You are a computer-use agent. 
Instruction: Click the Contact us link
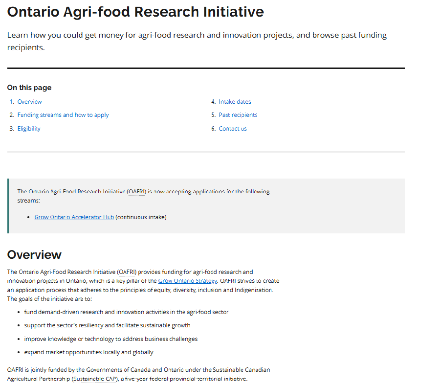click(x=233, y=129)
